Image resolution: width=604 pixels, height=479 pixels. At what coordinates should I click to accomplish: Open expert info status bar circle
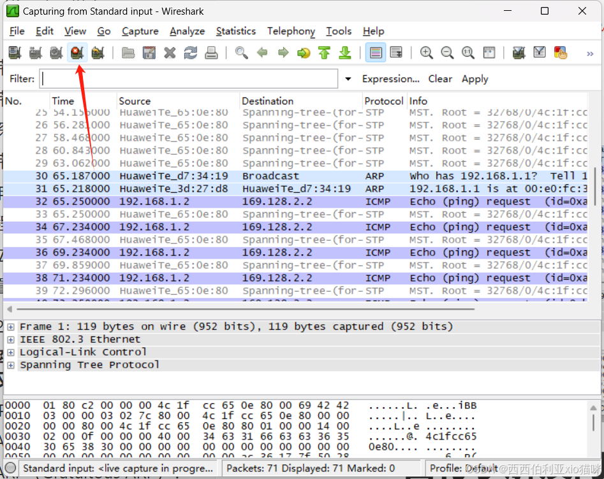click(11, 468)
